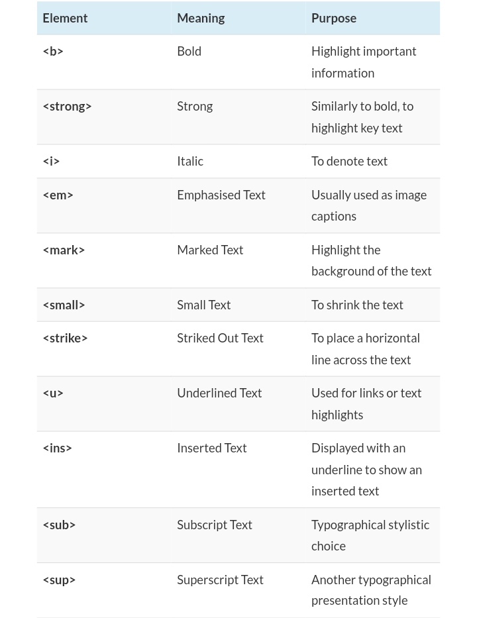Click the Meaning column header
Viewport: 477px width, 618px height.
200,18
